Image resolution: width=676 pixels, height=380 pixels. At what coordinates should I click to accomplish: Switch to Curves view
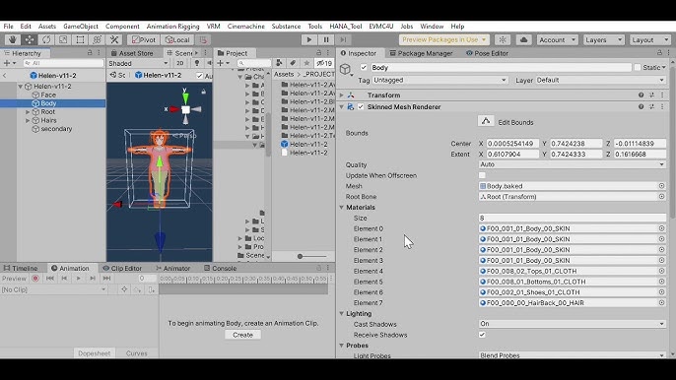coord(136,353)
